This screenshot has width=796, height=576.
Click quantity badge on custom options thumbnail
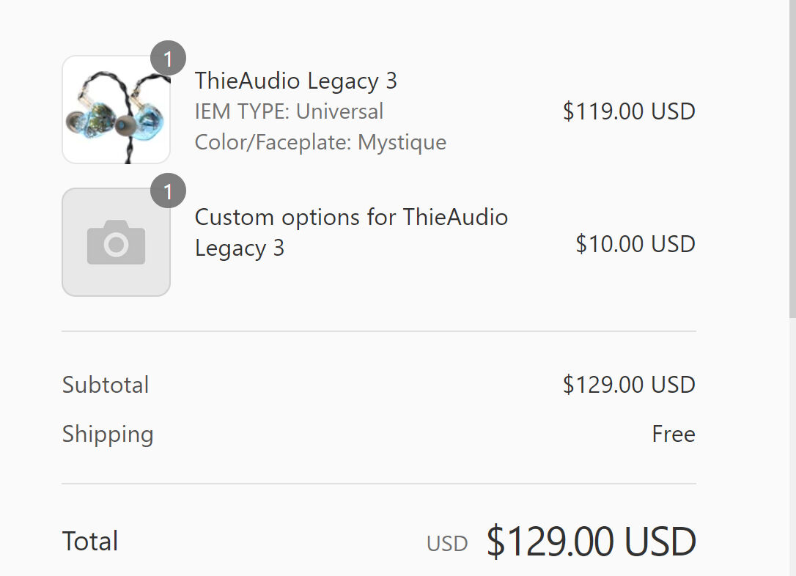168,191
